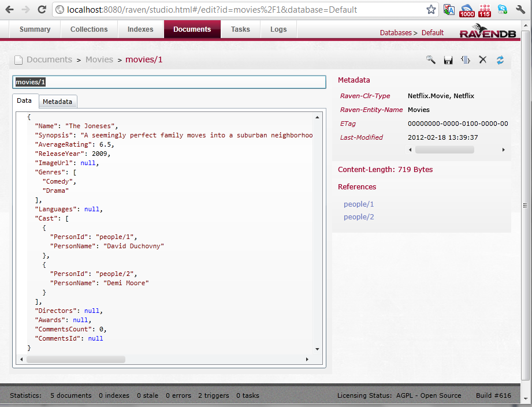Switch to the Collections tab
Screen dimensions: 532x407
89,29
